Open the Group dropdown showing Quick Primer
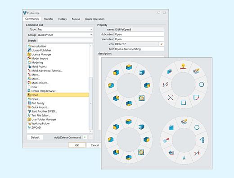The height and width of the screenshot is (178, 234). 65,35
